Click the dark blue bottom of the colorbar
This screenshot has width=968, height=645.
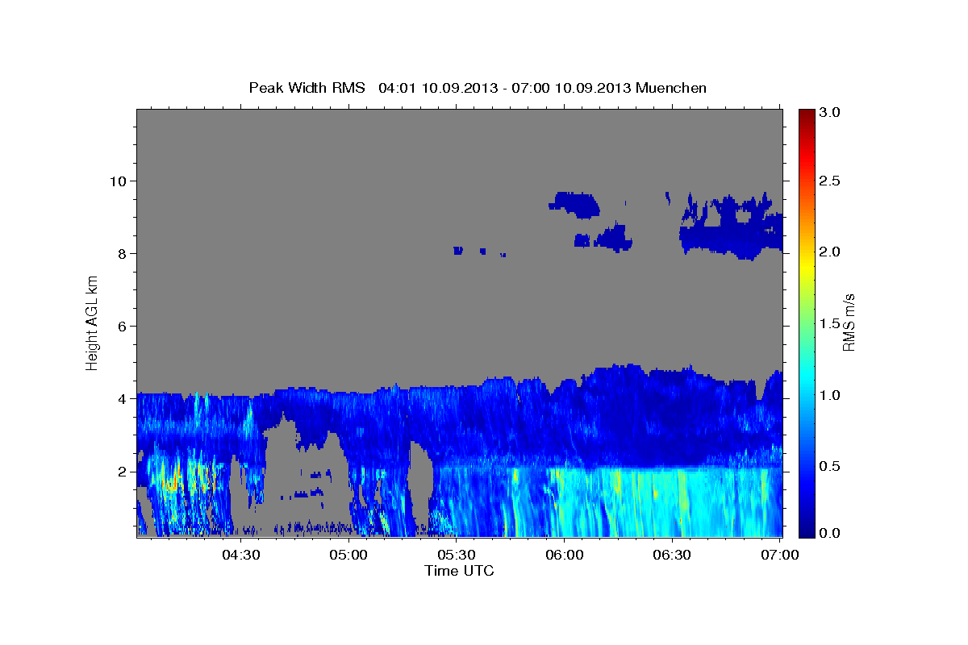click(x=807, y=531)
